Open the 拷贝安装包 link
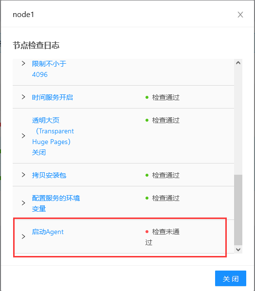The image size is (255, 291). point(49,175)
